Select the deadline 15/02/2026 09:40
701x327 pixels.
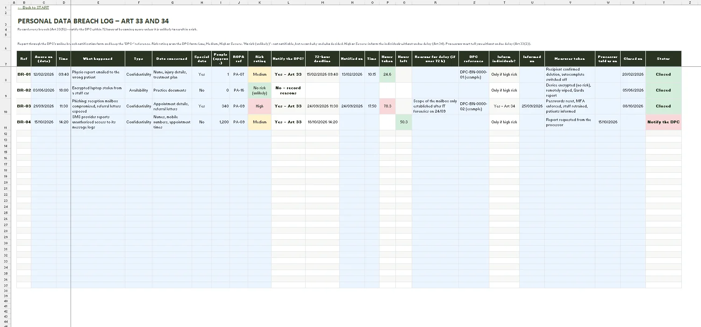[322, 74]
